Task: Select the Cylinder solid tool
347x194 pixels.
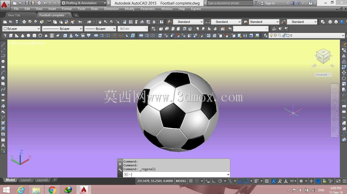Action: coord(34,36)
